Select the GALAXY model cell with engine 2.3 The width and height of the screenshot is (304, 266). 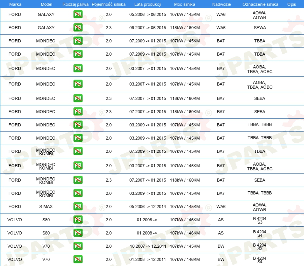tap(46, 28)
